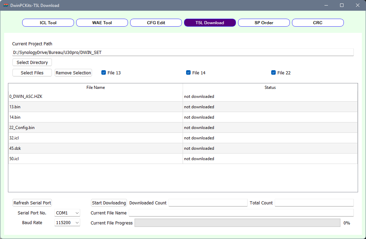Click the Refresh Serial Port button
The width and height of the screenshot is (366, 239).
pos(32,203)
